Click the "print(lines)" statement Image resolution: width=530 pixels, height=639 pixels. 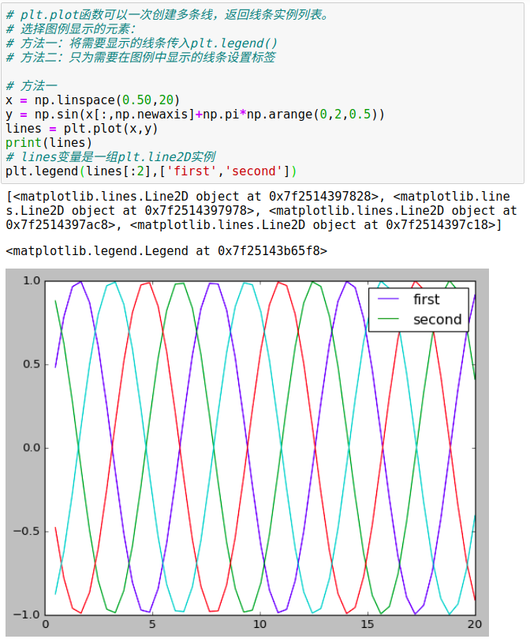[49, 143]
